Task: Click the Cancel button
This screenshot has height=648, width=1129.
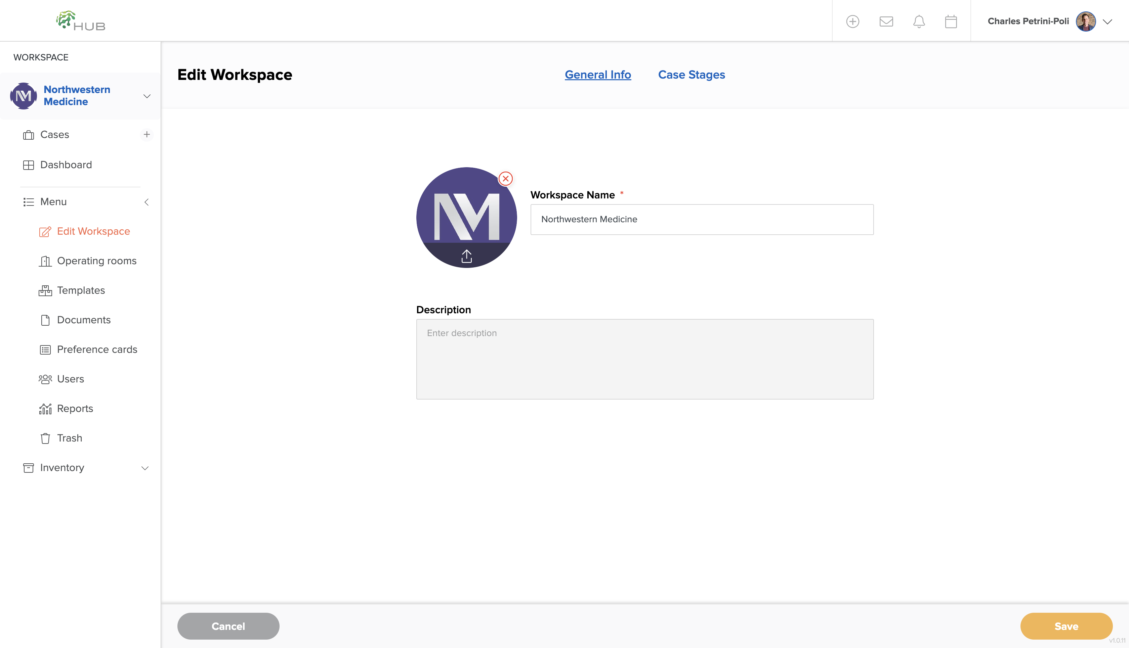Action: tap(228, 626)
